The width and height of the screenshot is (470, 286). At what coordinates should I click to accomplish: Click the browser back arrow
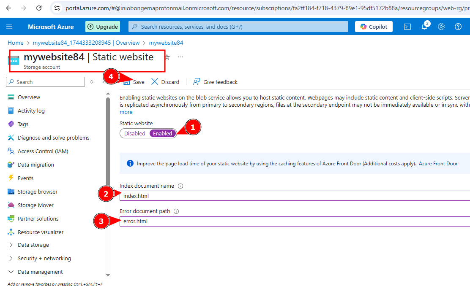9,8
